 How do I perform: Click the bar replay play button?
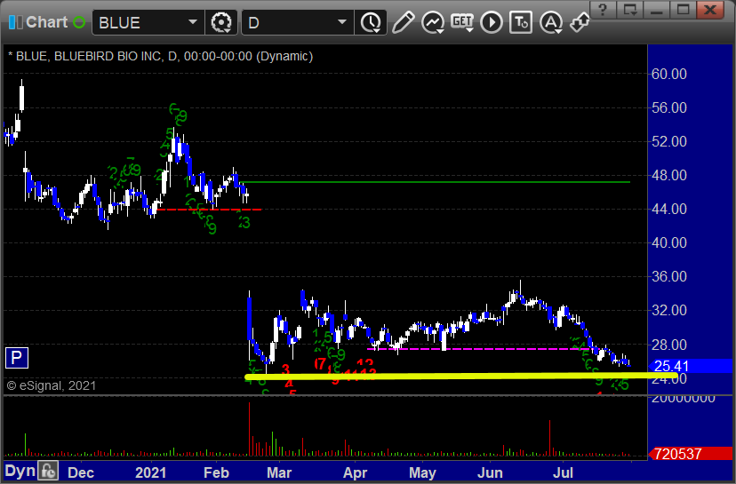(x=492, y=22)
